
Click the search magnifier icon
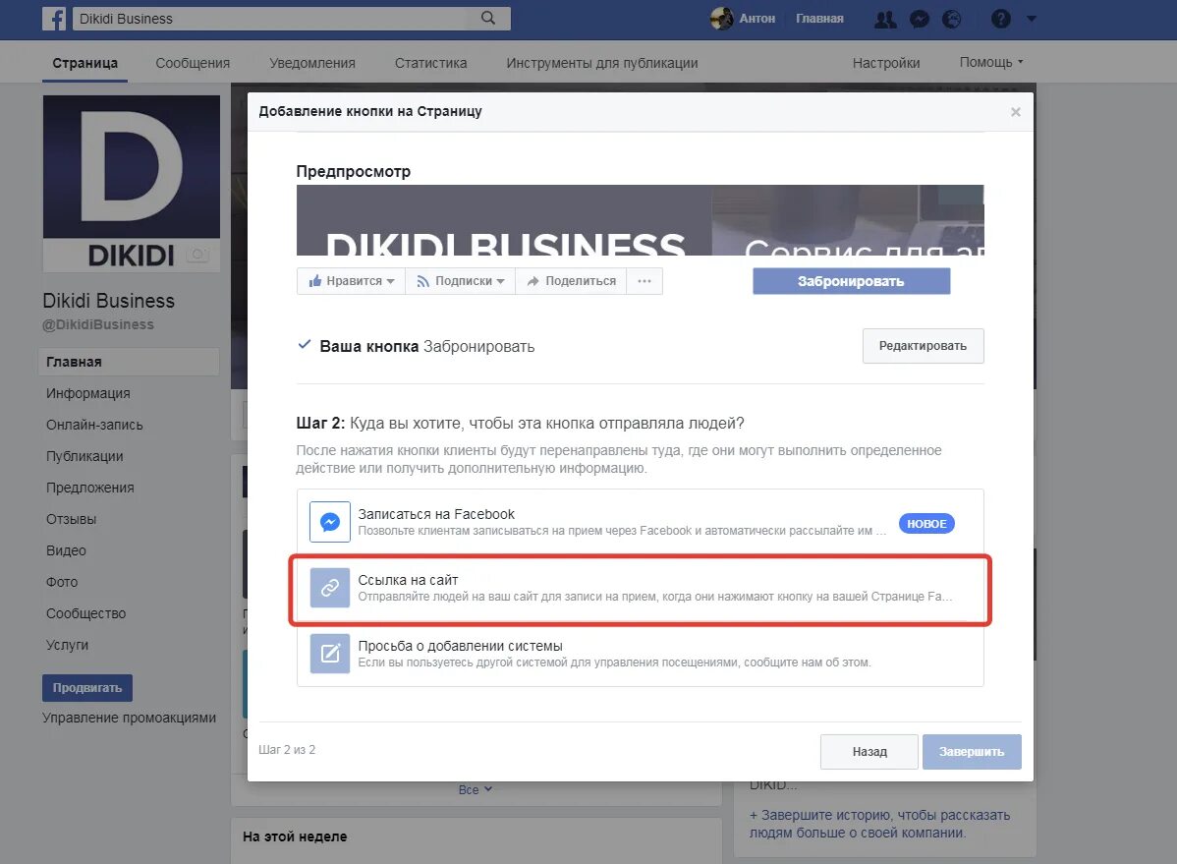point(488,18)
